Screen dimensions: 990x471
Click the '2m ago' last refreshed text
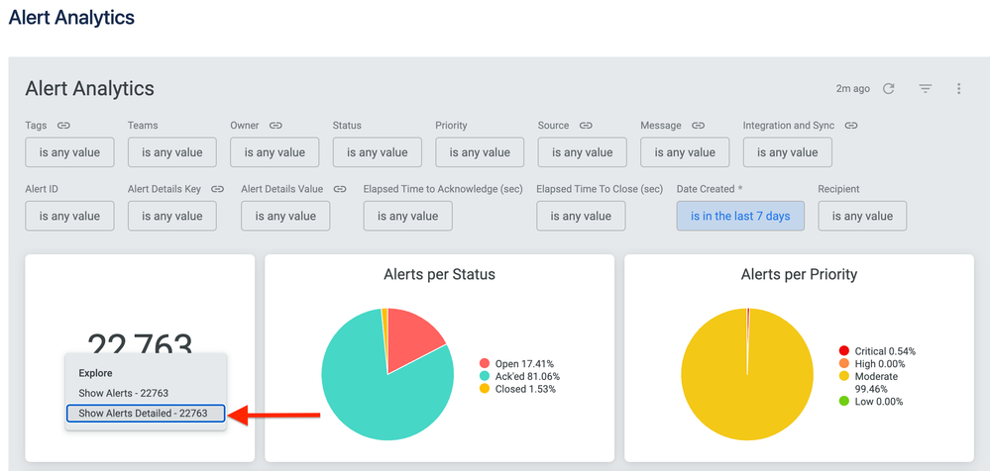[x=852, y=89]
